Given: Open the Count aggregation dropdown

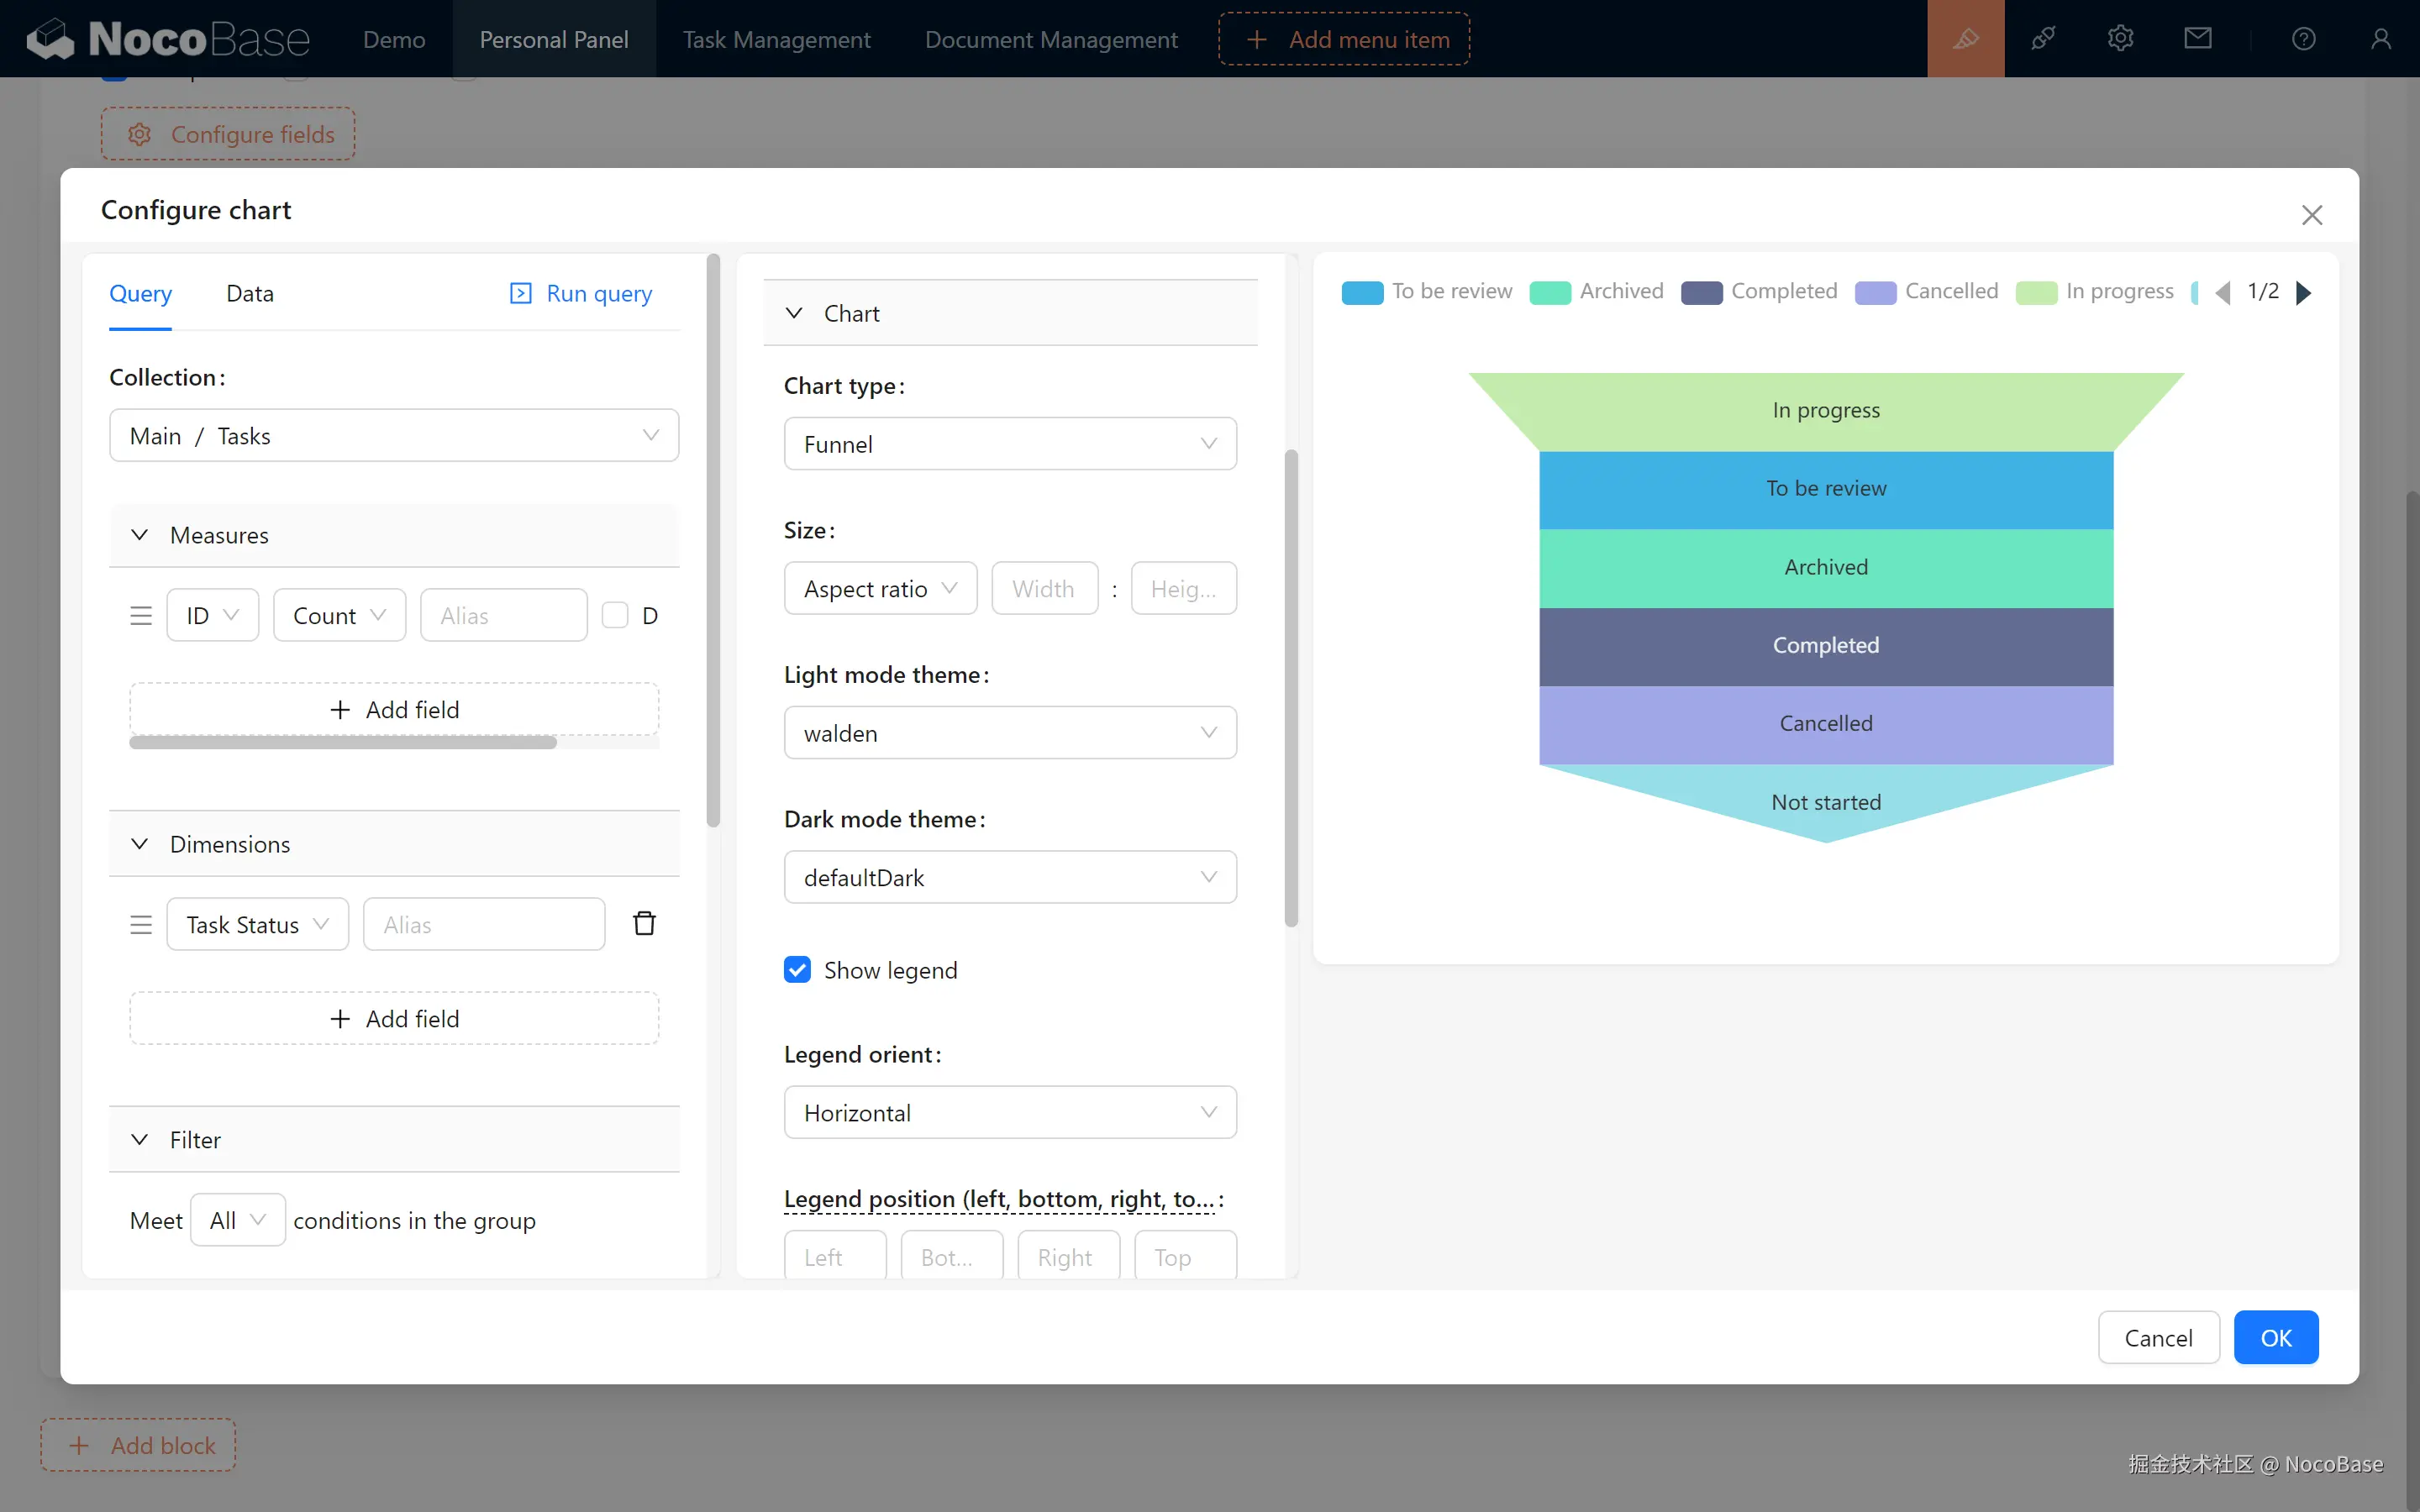Looking at the screenshot, I should (339, 615).
